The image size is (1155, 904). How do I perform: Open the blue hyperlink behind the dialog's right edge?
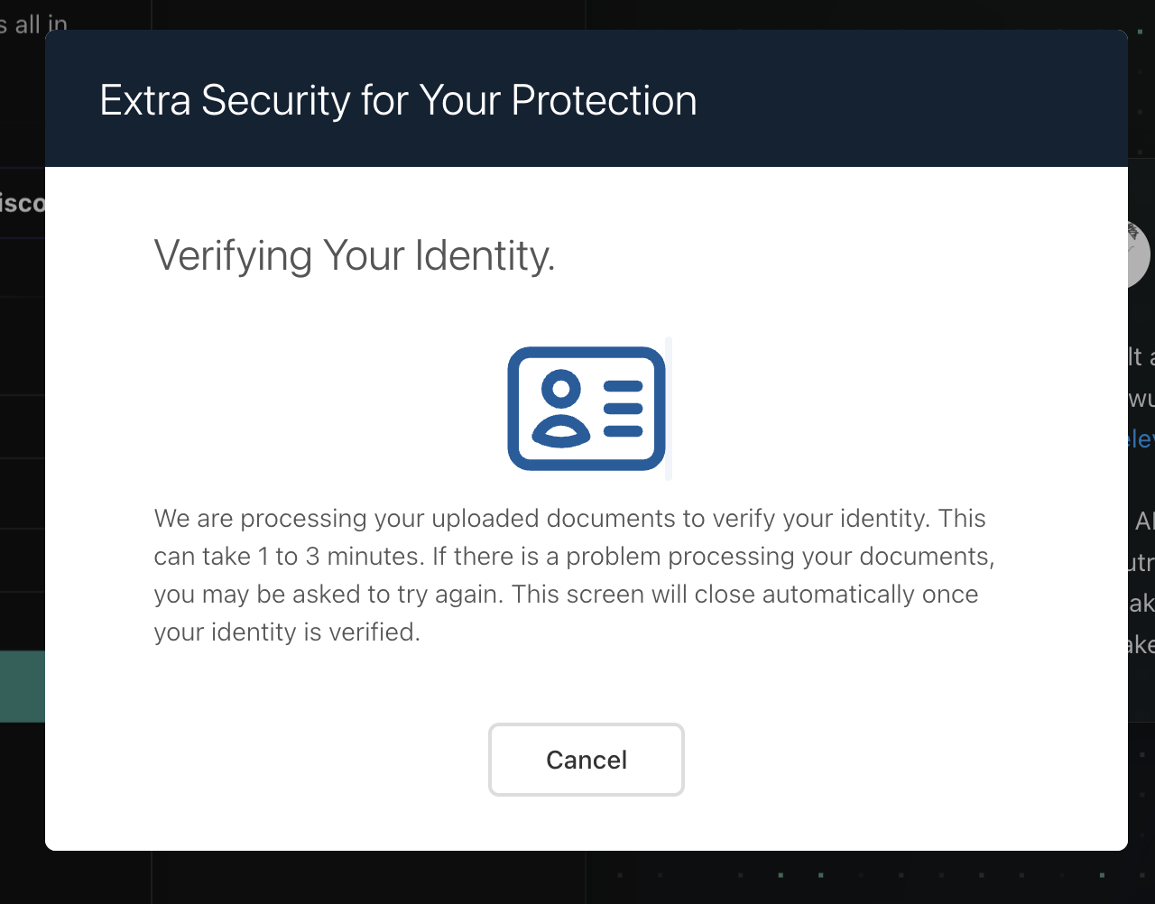1141,438
